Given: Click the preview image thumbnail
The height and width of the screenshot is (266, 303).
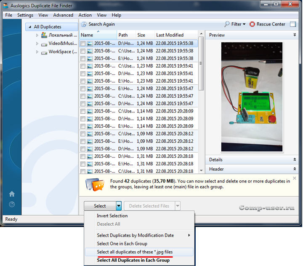Looking at the screenshot, I should click(252, 97).
